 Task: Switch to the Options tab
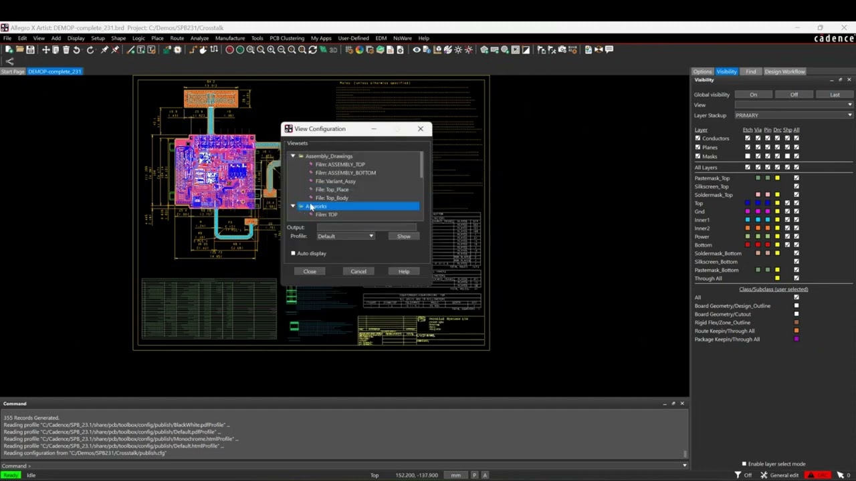pos(702,71)
